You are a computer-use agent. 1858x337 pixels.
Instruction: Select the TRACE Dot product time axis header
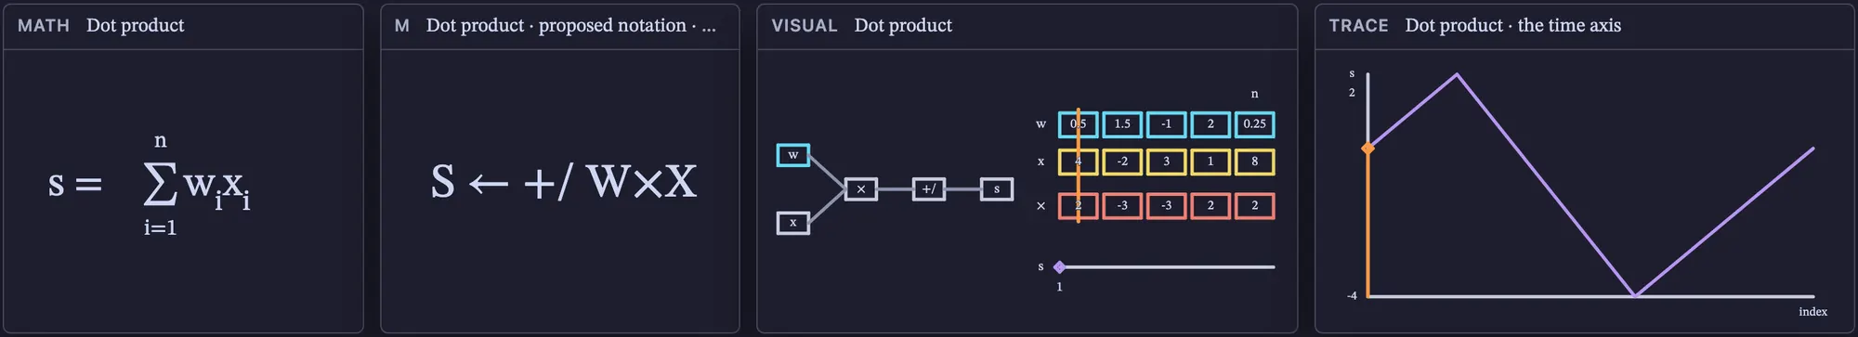(x=1585, y=26)
